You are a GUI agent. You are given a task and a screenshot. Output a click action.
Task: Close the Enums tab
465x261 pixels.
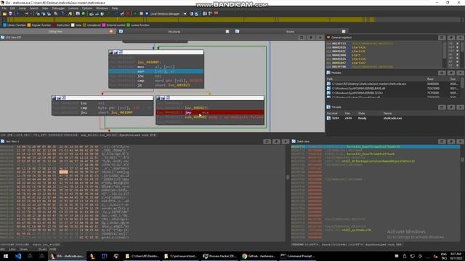click(x=344, y=31)
